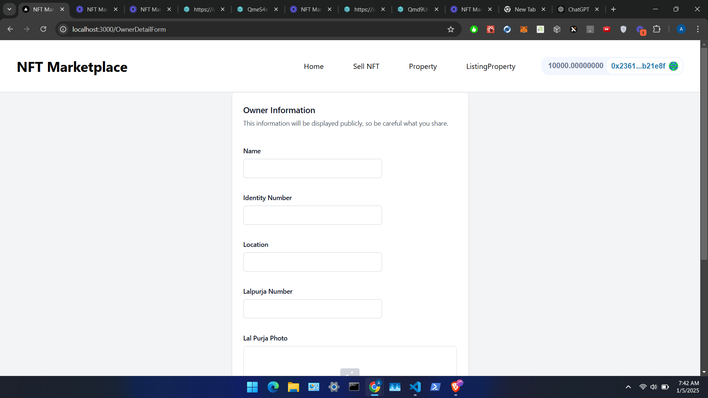The image size is (708, 398).
Task: Open the ListingProperty nav link
Action: (x=490, y=66)
